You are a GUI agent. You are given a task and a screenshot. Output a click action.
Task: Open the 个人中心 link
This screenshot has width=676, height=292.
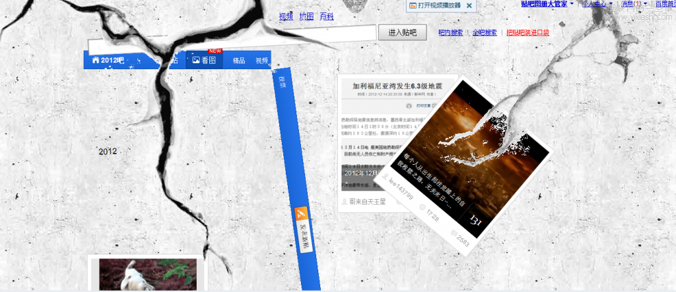coord(594,4)
